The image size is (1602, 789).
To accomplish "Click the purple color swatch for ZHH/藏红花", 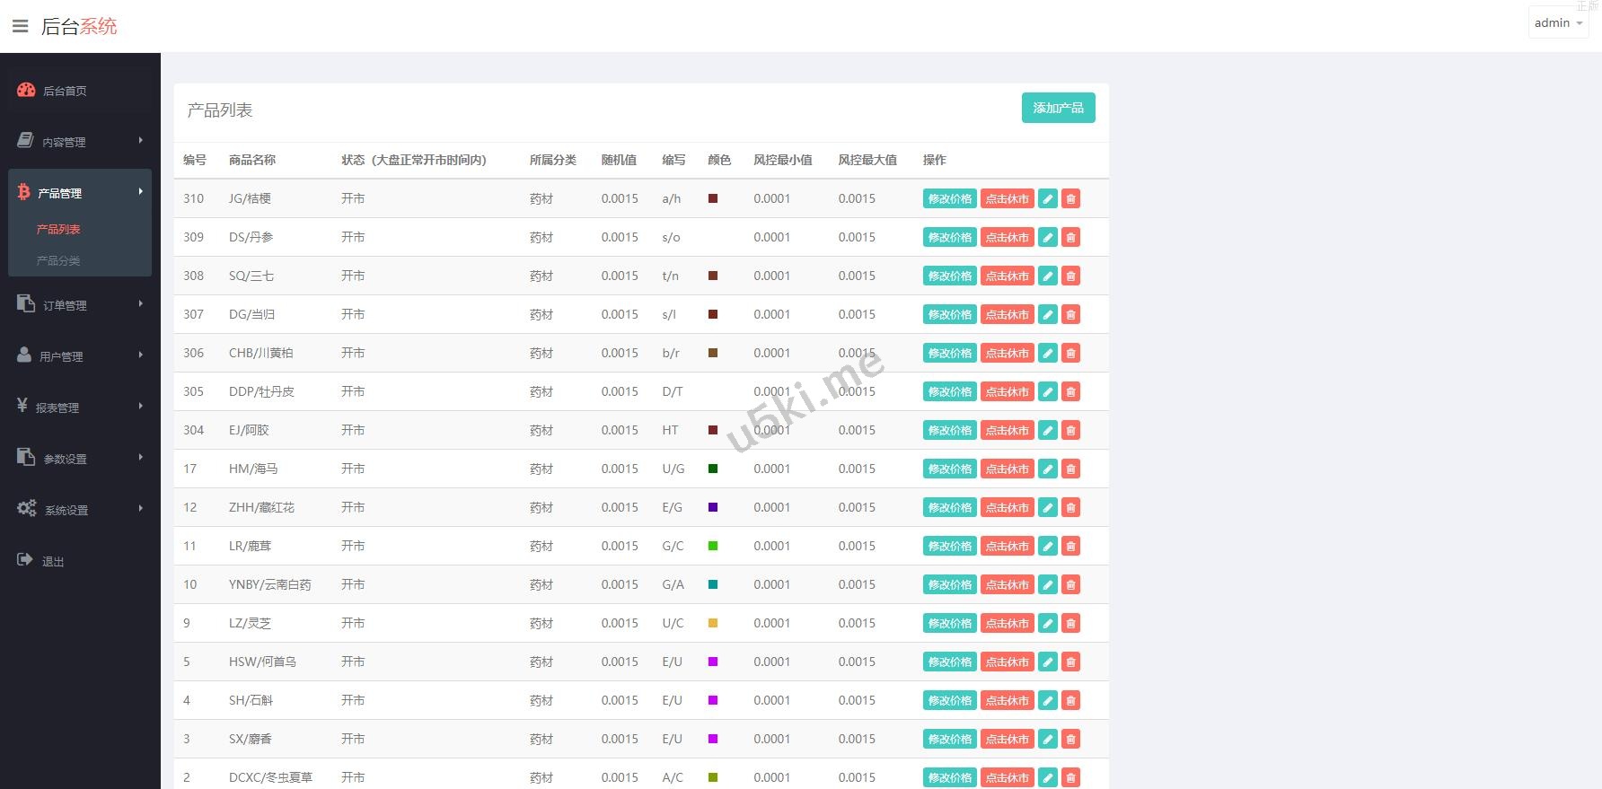I will coord(713,507).
